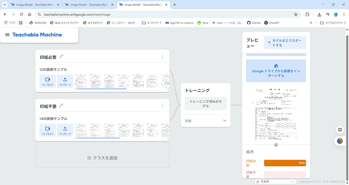The width and height of the screenshot is (349, 185).
Task: Click the トレーニング済みのモデル button
Action: [x=206, y=103]
